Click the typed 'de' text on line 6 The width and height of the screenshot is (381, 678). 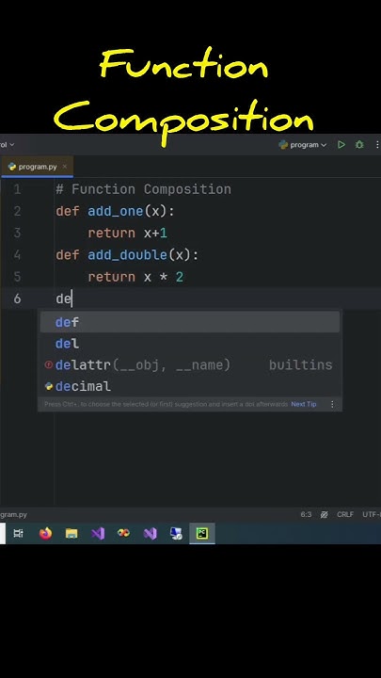point(64,299)
